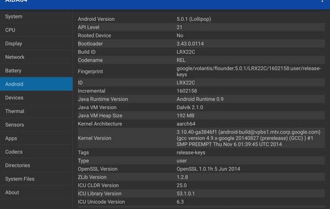Select the Kernel Version row label

pyautogui.click(x=95, y=138)
